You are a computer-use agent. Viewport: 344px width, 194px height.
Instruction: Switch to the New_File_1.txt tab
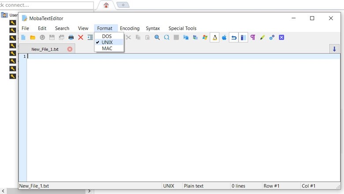tap(45, 49)
